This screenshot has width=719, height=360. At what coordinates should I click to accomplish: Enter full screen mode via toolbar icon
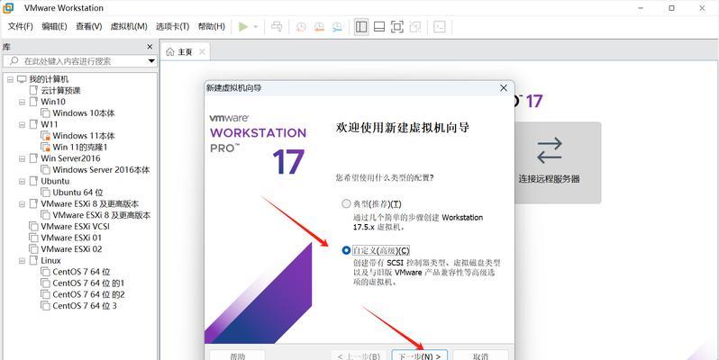[x=397, y=27]
